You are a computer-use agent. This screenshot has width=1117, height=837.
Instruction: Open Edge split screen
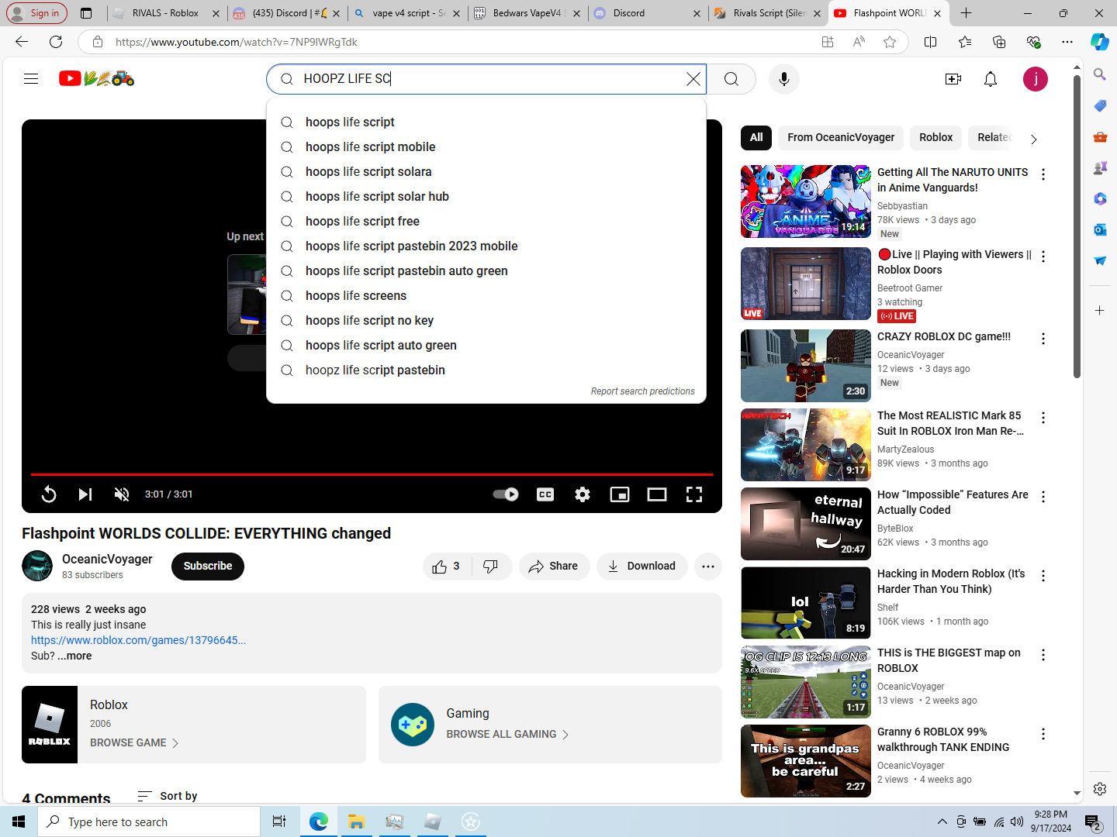(x=931, y=42)
